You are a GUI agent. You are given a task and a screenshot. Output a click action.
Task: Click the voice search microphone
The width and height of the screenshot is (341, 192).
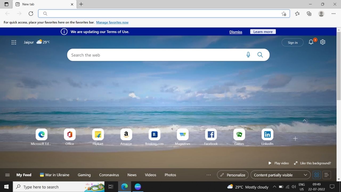(248, 55)
